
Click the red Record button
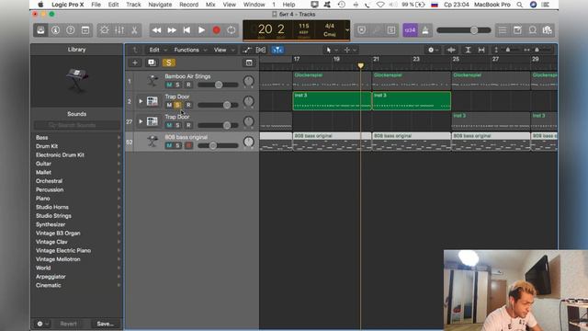tap(217, 30)
